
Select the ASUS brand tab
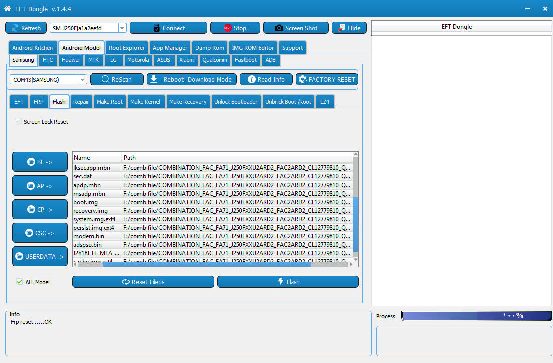pyautogui.click(x=163, y=60)
